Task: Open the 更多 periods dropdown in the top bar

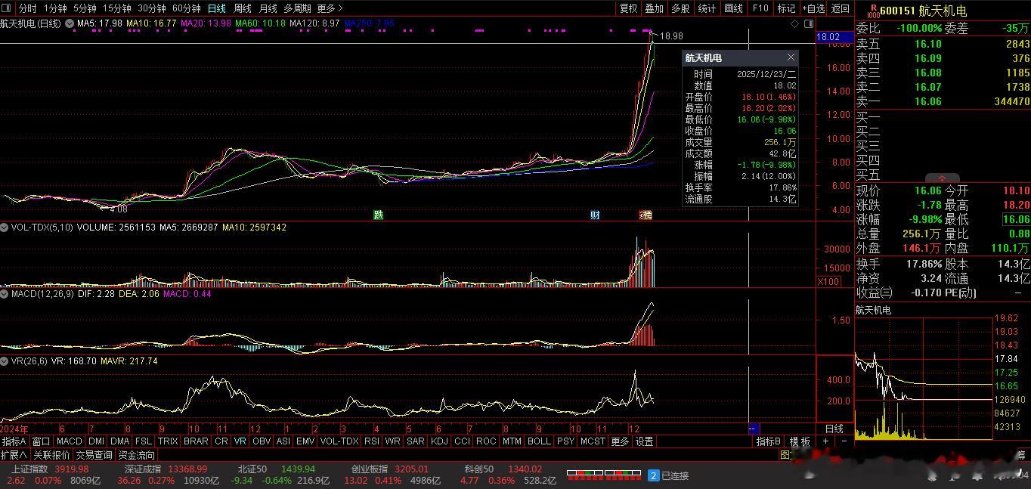Action: point(330,8)
